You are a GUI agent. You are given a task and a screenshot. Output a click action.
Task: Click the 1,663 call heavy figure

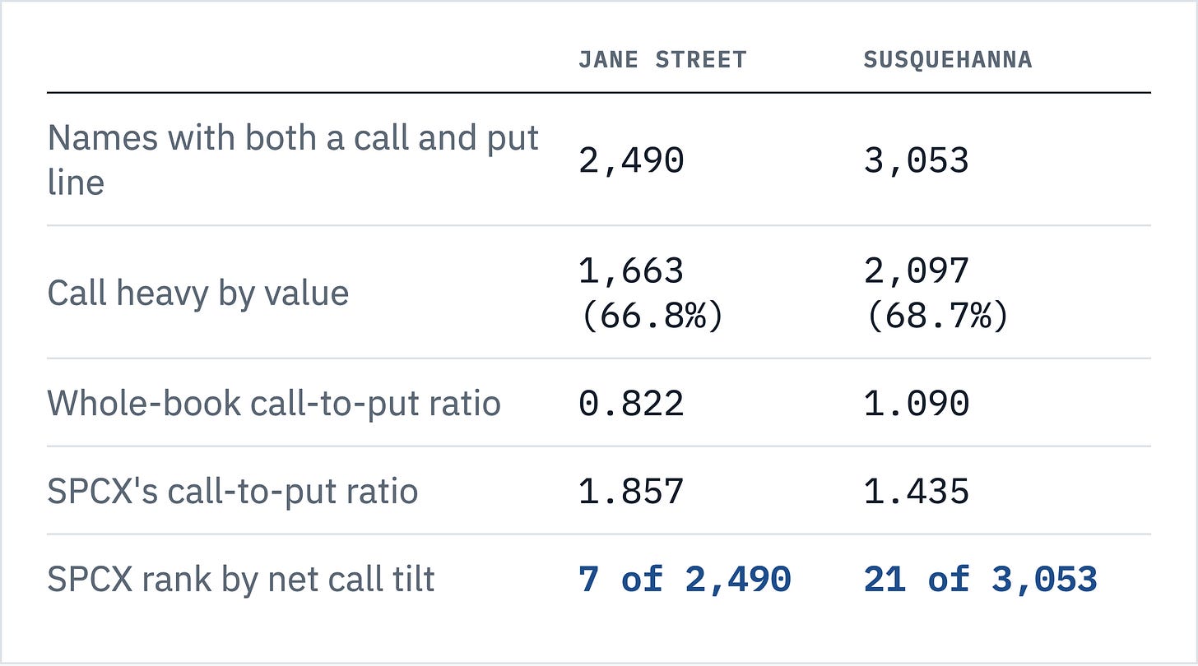point(631,271)
